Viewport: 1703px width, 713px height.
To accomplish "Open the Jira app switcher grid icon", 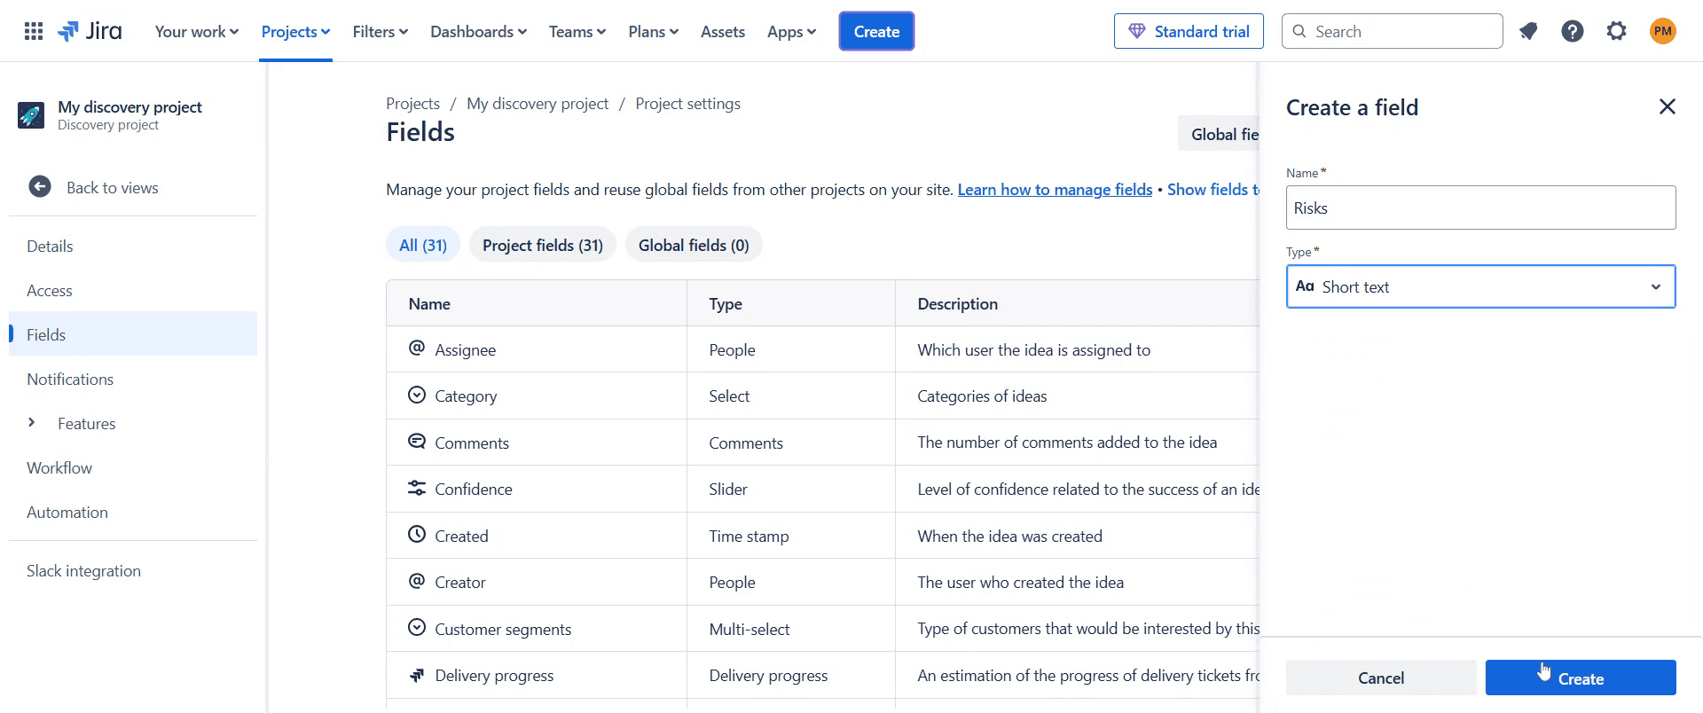I will coord(34,32).
